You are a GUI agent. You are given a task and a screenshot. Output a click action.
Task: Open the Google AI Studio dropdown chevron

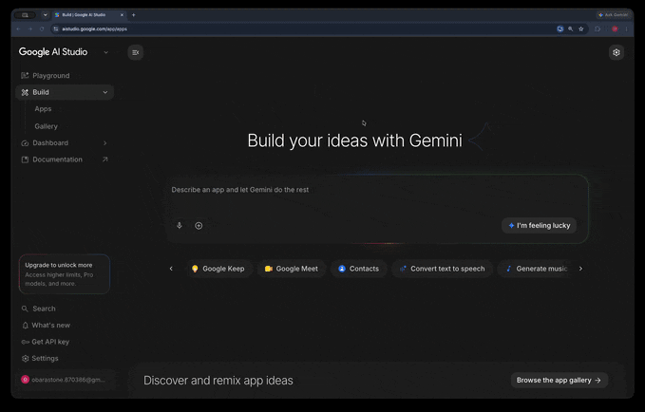pos(105,52)
